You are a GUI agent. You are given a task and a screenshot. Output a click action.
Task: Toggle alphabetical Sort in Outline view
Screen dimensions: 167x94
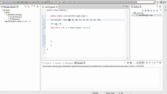(x=146, y=10)
